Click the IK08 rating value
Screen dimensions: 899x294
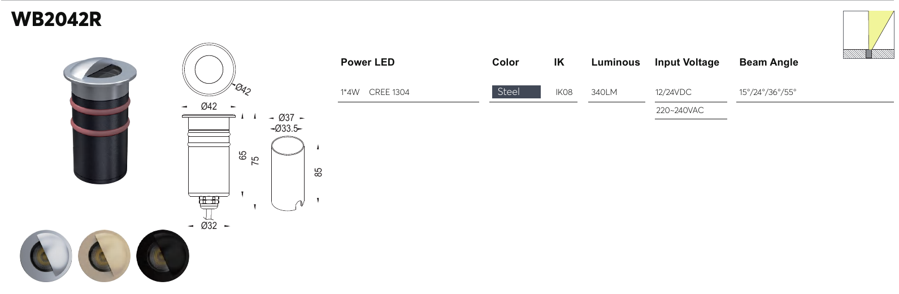tap(564, 92)
